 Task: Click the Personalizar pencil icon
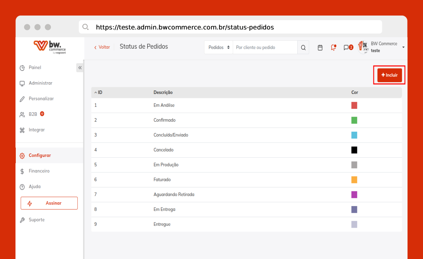[x=22, y=99]
